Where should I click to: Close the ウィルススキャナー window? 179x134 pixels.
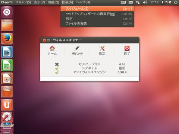click(x=44, y=40)
